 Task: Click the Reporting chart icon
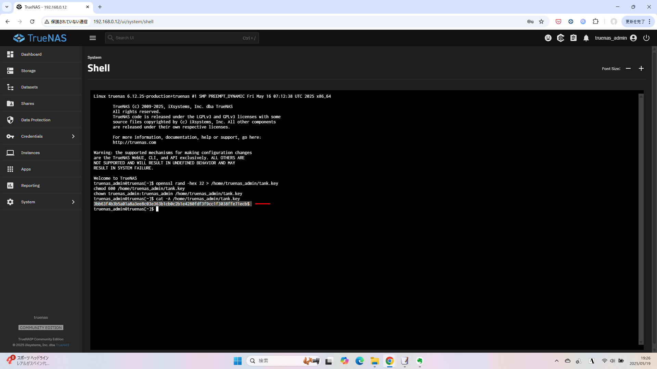coord(10,186)
